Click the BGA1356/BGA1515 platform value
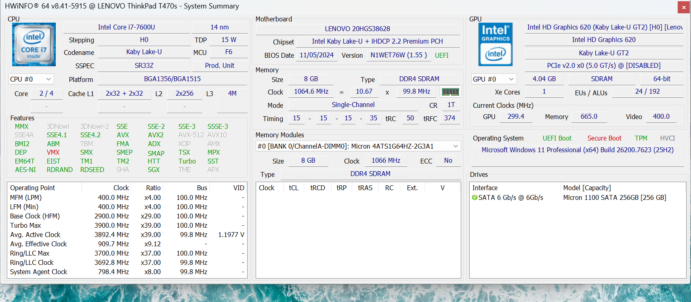The height and width of the screenshot is (302, 691). tap(172, 79)
